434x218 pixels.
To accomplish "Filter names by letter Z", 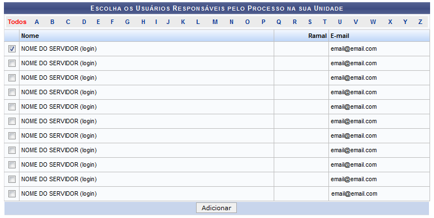I will 420,22.
